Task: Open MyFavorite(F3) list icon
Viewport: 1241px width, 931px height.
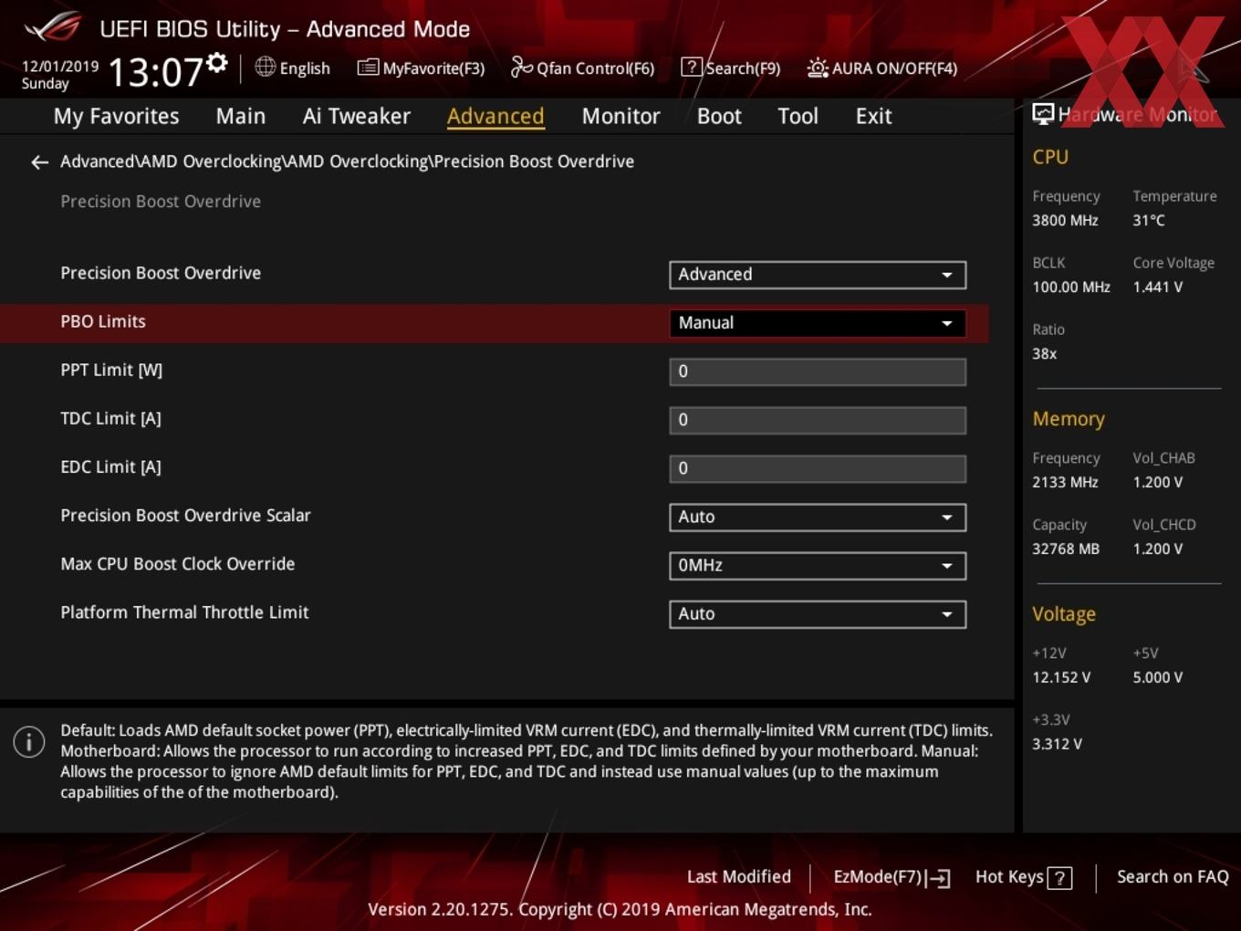Action: [368, 68]
